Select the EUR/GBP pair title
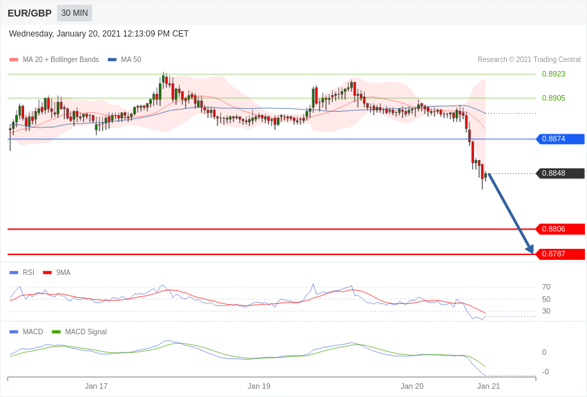 (x=30, y=14)
